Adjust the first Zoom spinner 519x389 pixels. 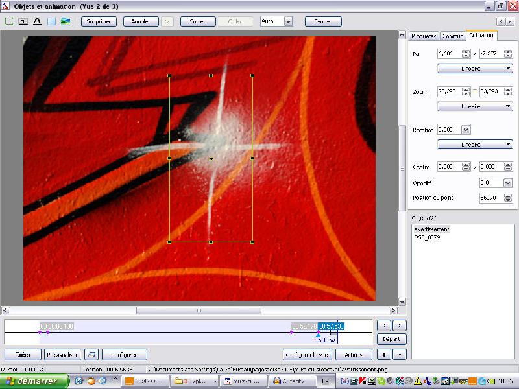pos(466,91)
